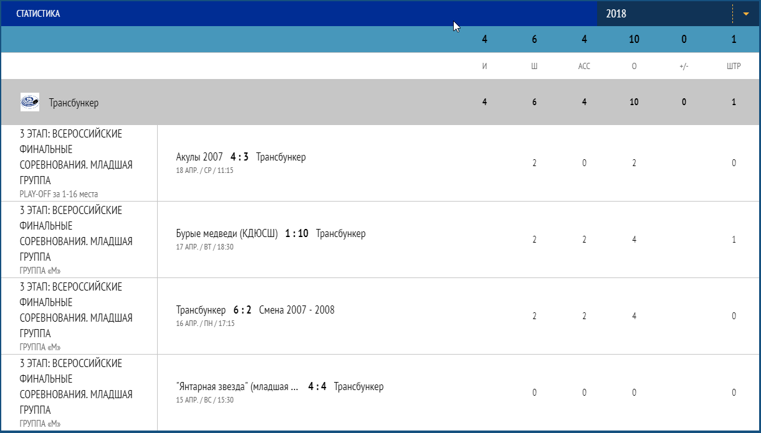
Task: Open match "Янтарная звезда" 4 : 4 Трансбункер
Action: (280, 386)
